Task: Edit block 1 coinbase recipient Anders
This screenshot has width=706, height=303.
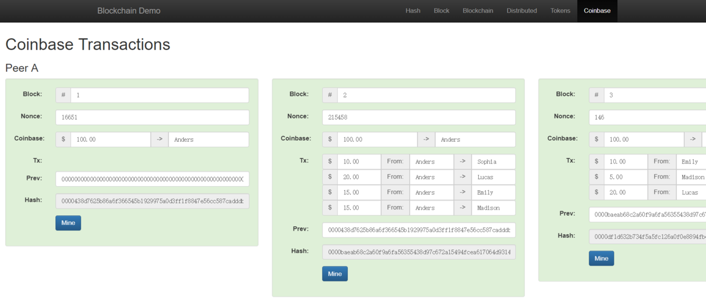Action: [x=208, y=140]
